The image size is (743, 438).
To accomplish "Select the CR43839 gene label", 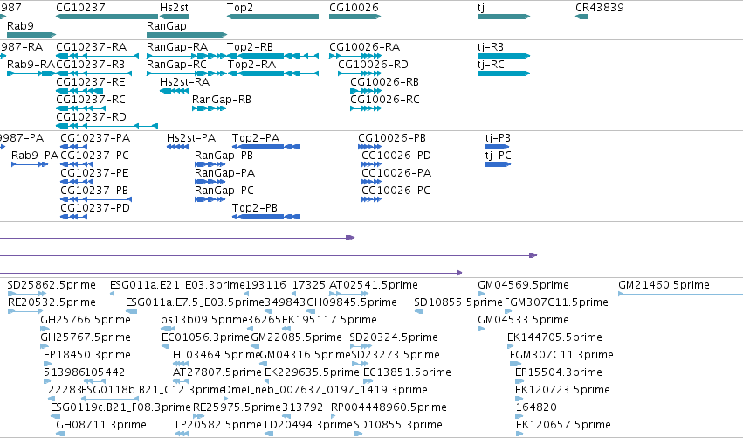I will (600, 8).
